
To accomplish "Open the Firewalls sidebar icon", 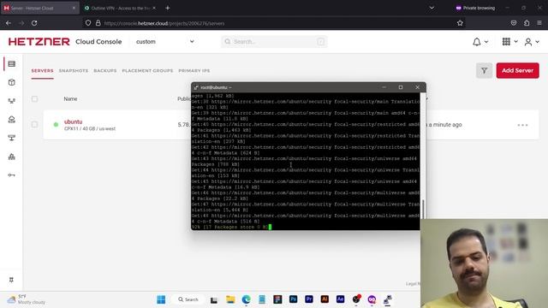I will click(x=11, y=157).
